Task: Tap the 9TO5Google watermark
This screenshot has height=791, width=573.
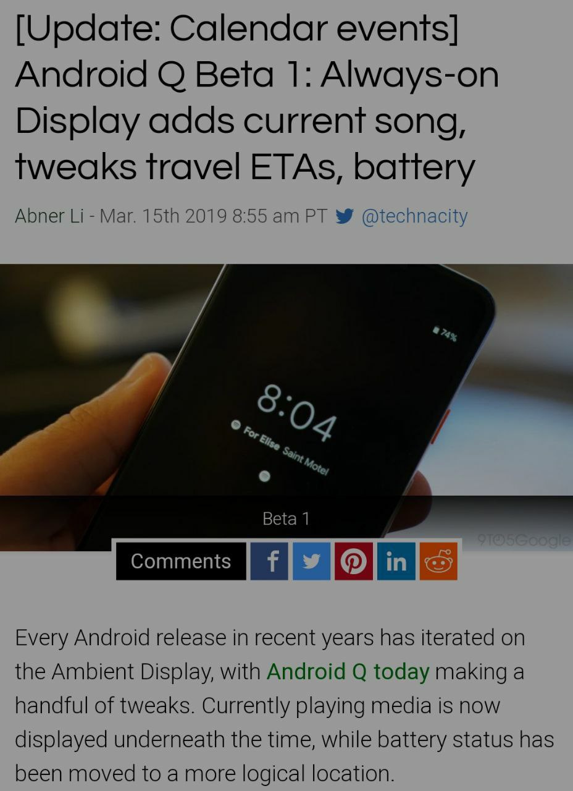Action: [524, 540]
